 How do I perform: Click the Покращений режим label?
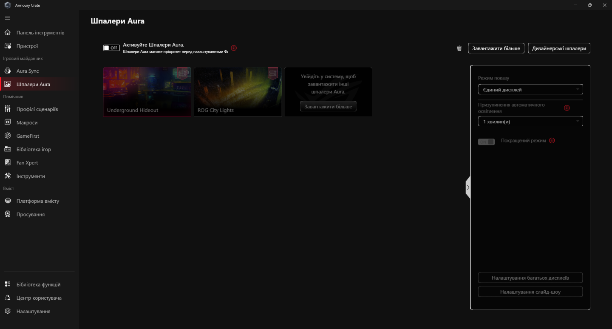click(523, 140)
